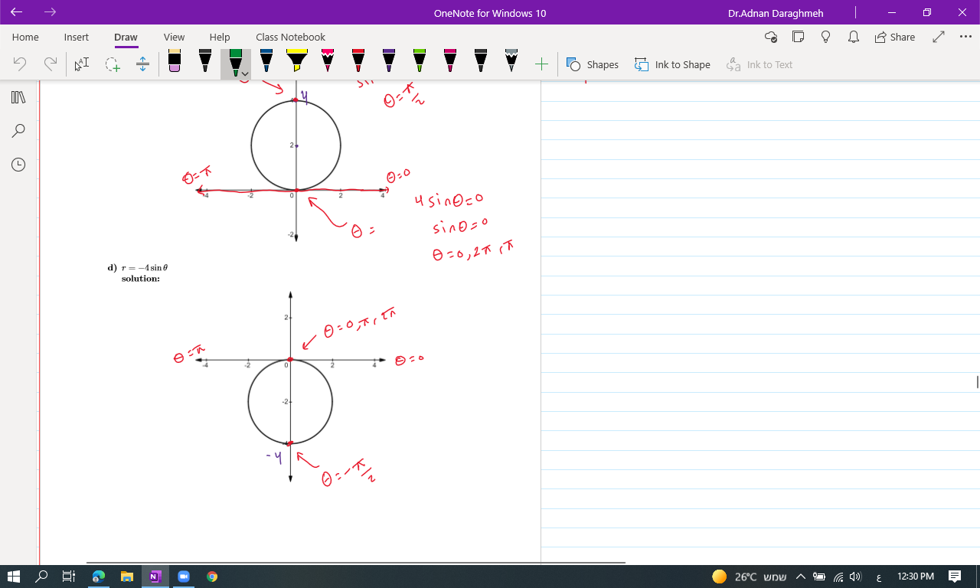Click the lightbulb Tell Me icon

click(x=826, y=37)
